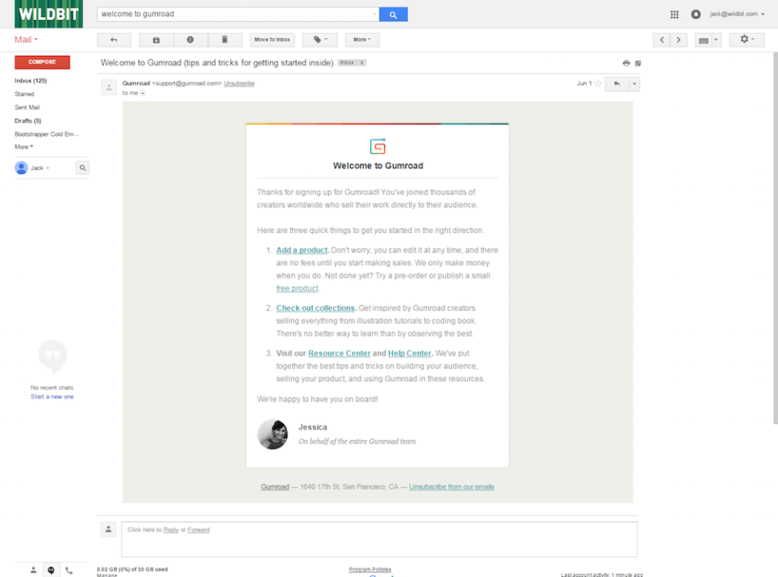Open the Labels tag dropdown
Viewport: 778px width, 577px height.
320,40
